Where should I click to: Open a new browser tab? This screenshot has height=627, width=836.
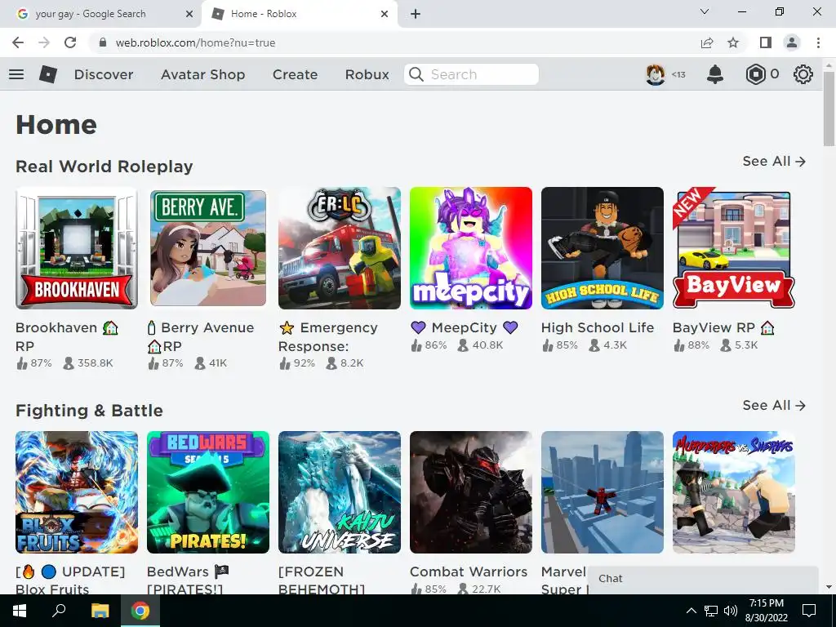pyautogui.click(x=416, y=14)
